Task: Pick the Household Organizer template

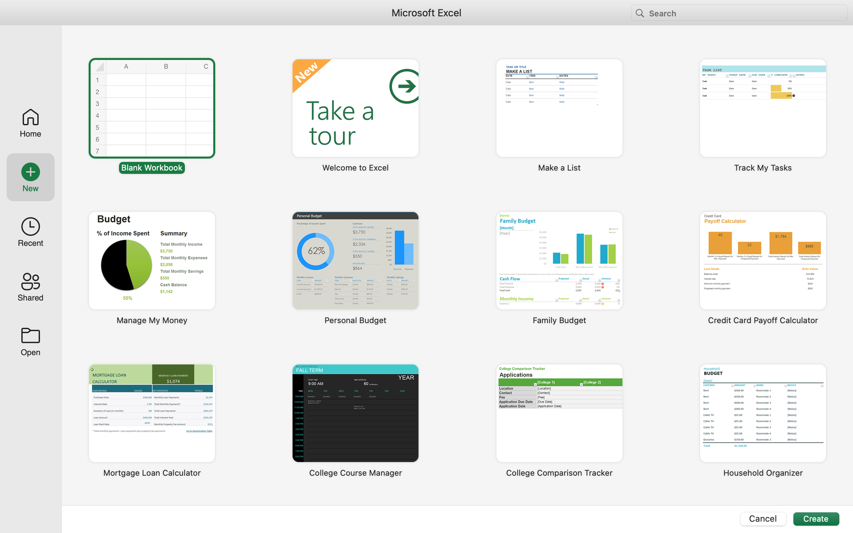Action: 763,413
